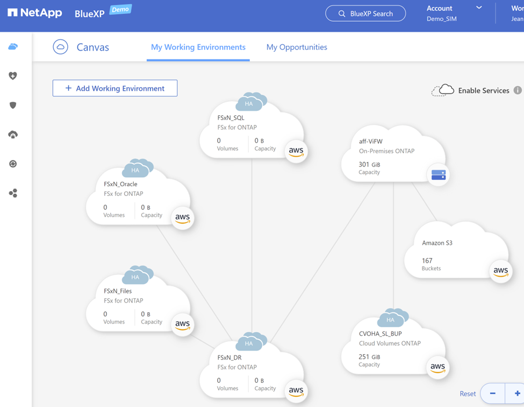The height and width of the screenshot is (407, 524).
Task: Select My Working Environments tab
Action: 198,47
